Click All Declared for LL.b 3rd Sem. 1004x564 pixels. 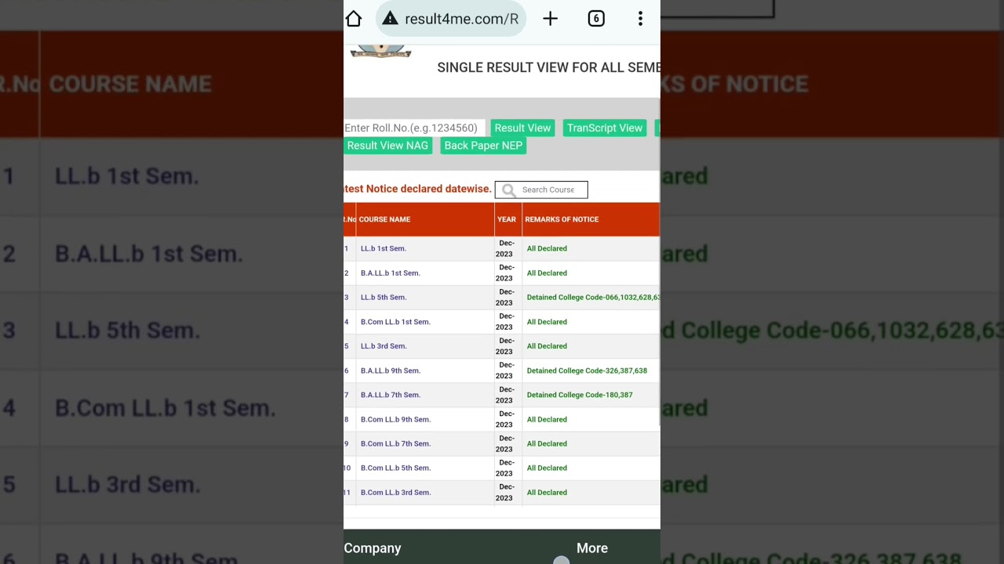pos(547,345)
